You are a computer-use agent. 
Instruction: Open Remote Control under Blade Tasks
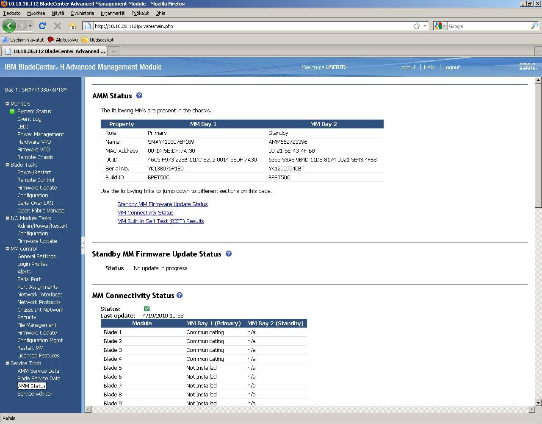[x=36, y=180]
